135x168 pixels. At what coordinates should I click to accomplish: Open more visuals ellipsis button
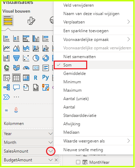coord(16,97)
